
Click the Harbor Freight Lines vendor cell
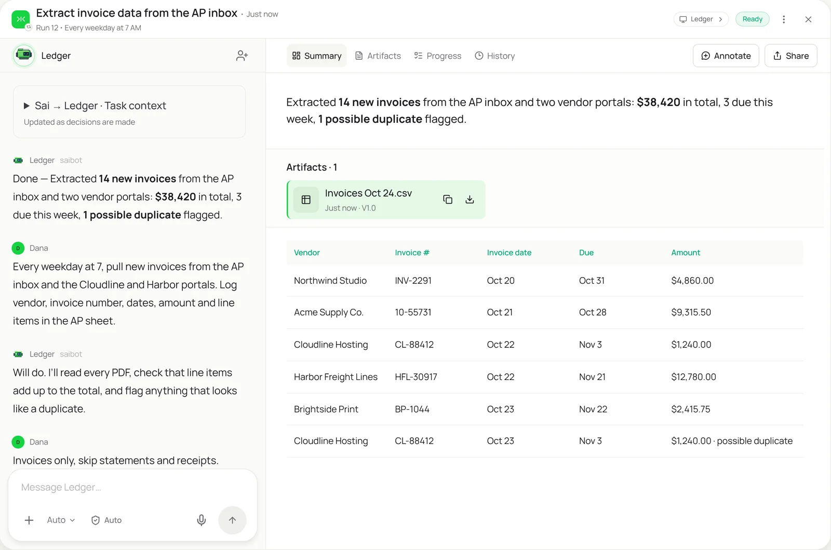pos(336,377)
